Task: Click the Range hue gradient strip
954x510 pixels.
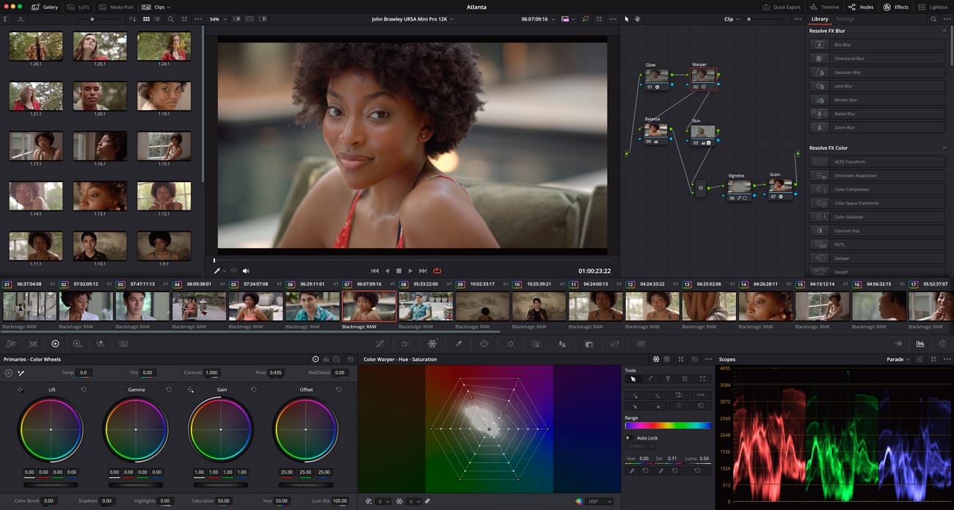Action: [666, 424]
